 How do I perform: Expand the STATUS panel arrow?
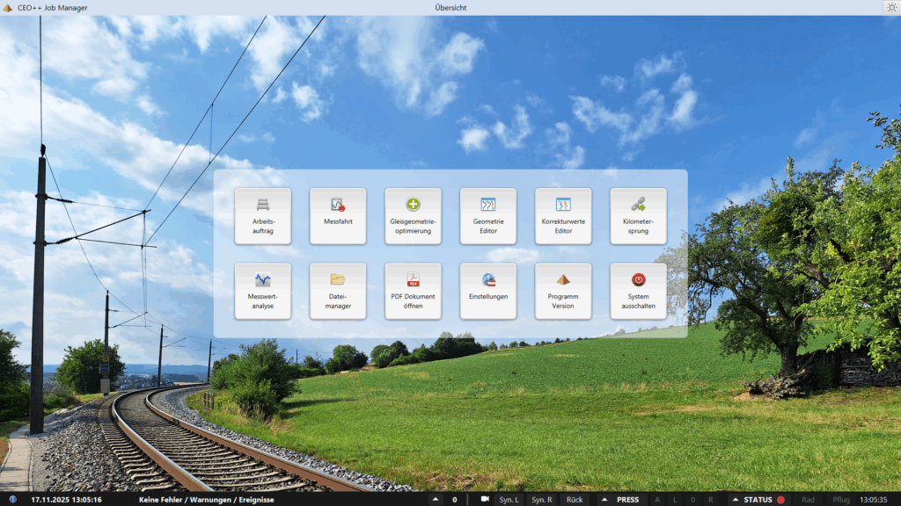point(735,499)
